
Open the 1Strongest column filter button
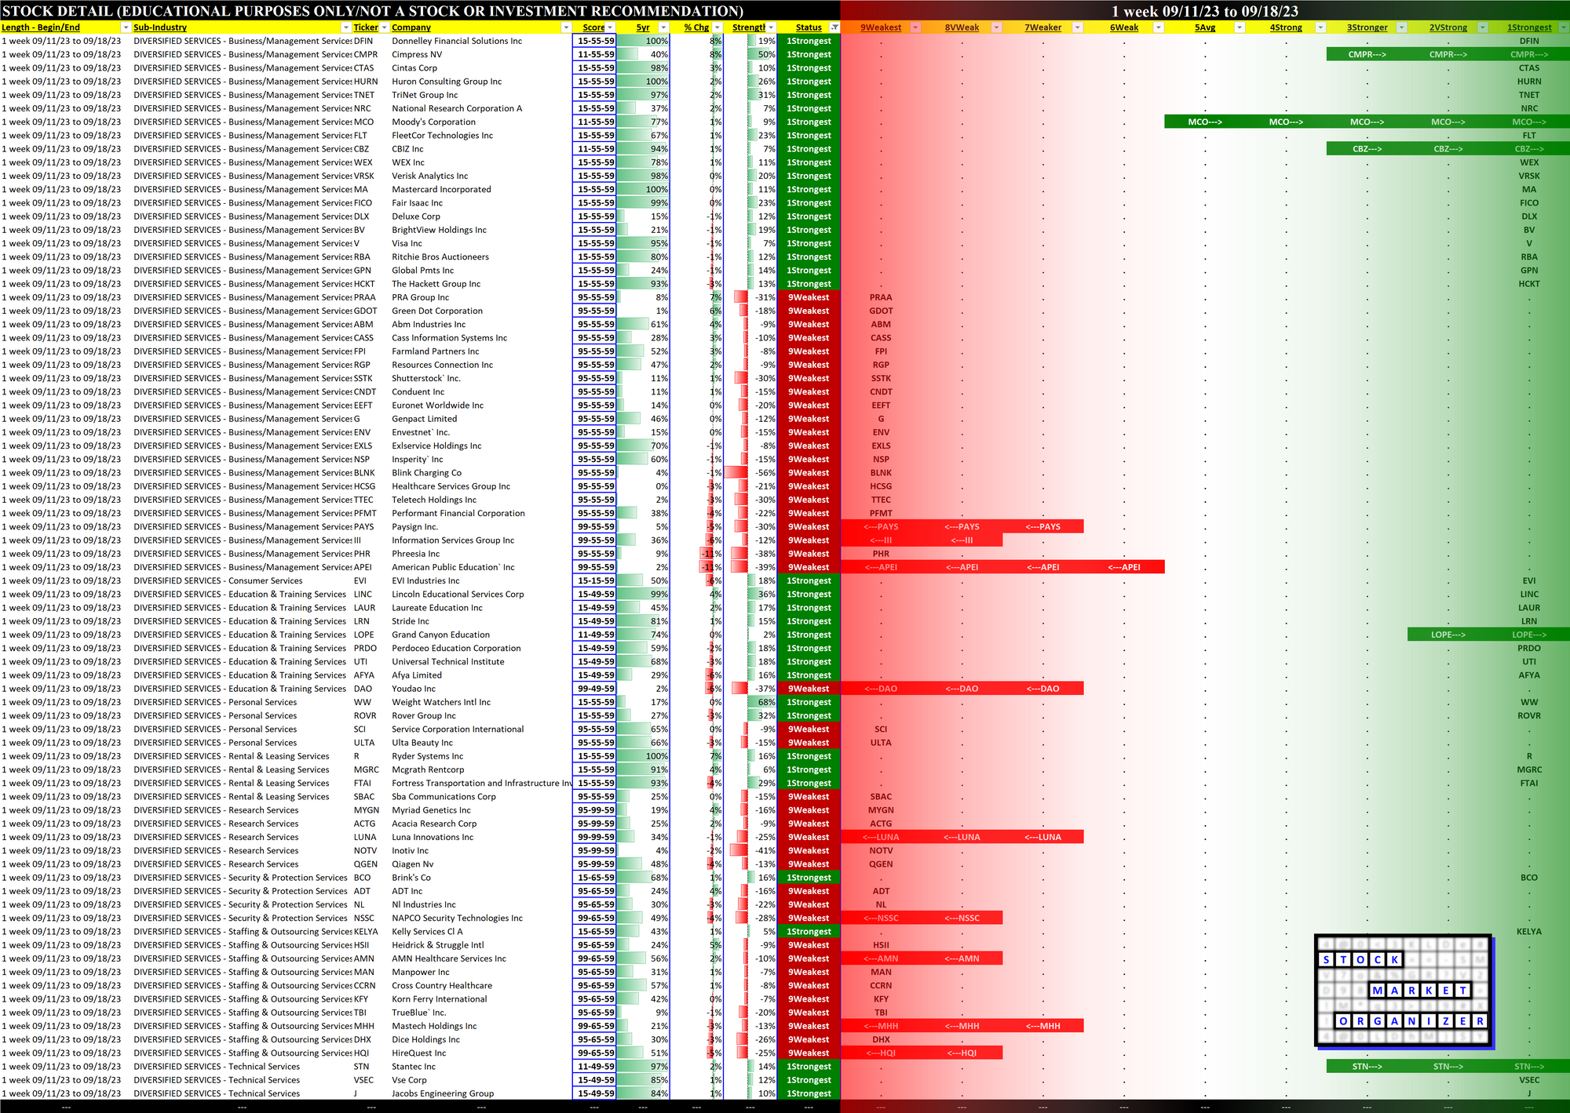pyautogui.click(x=1563, y=27)
